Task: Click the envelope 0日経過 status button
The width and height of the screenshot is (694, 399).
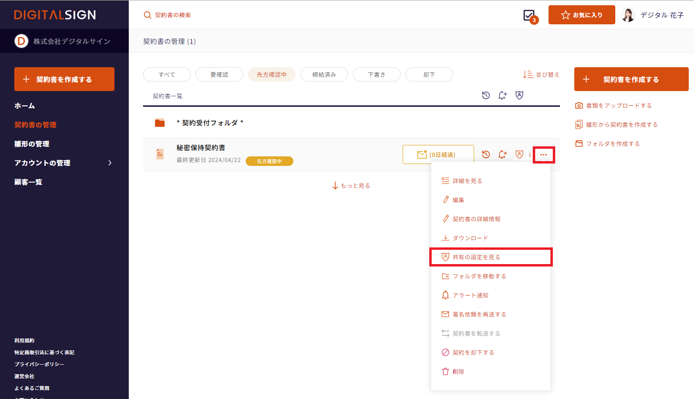Action: tap(438, 154)
